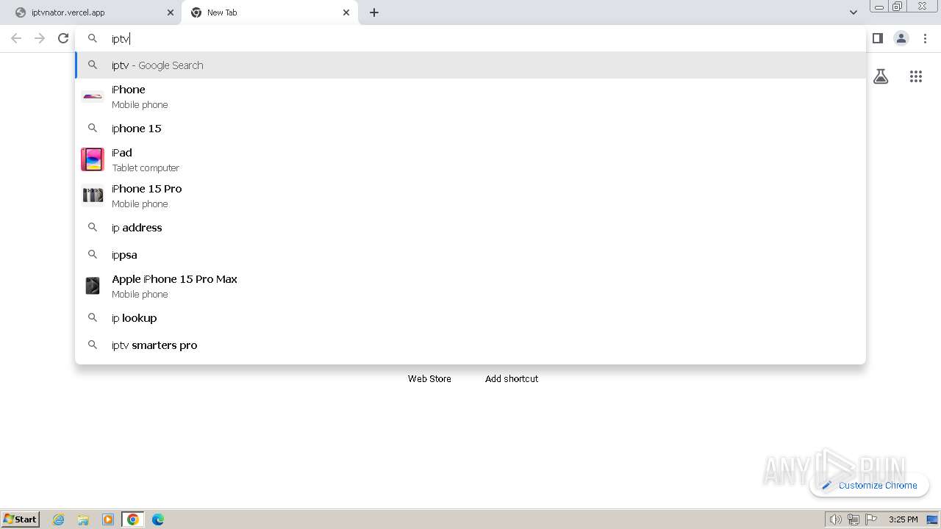Screen dimensions: 941x529
Task: Open the tab search dropdown arrow
Action: click(853, 12)
